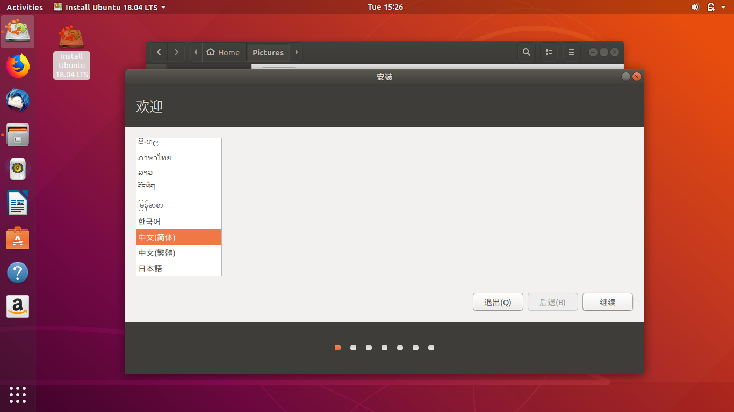
Task: Click the 后退(B) back button
Action: tap(553, 302)
